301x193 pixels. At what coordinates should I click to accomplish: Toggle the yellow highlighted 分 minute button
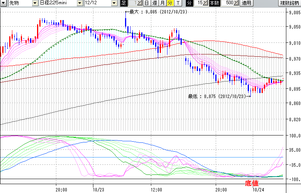(x=170, y=3)
